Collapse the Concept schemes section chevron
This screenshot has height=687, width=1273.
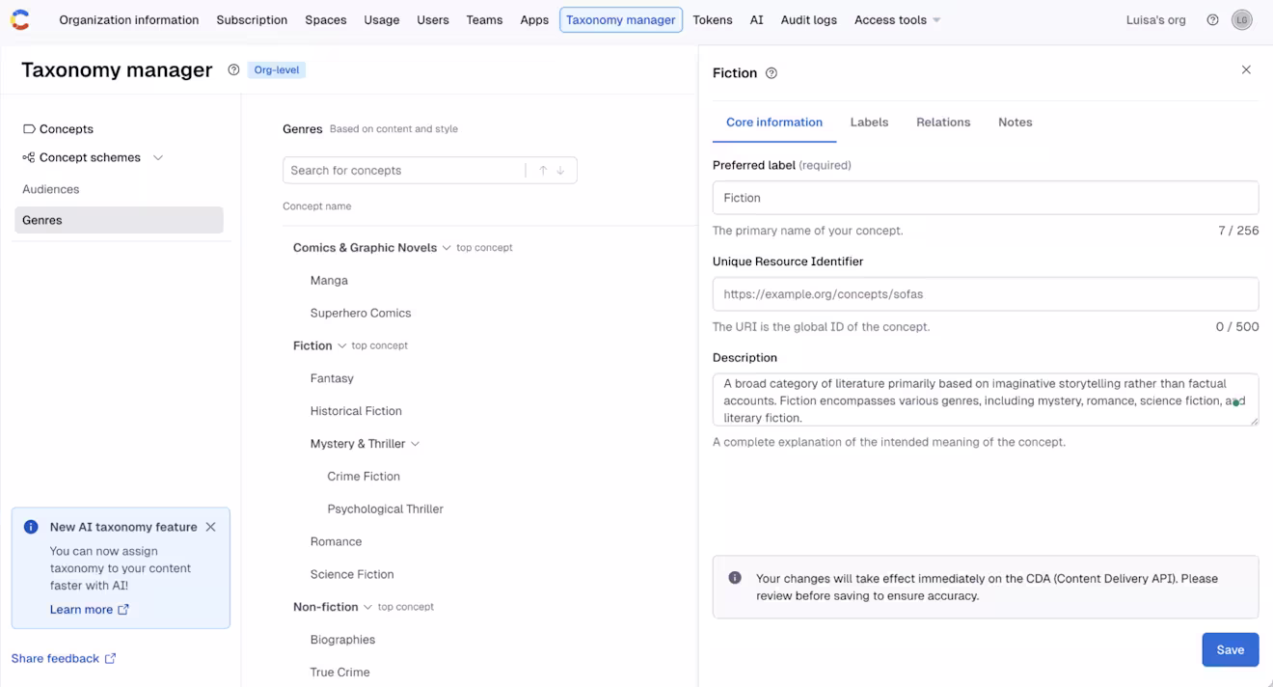158,157
